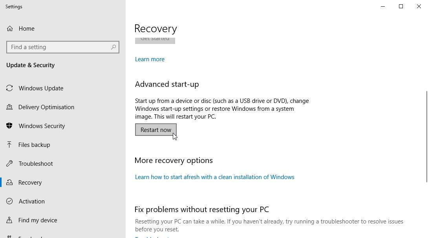
Task: Select the Find my device icon
Action: (x=10, y=220)
